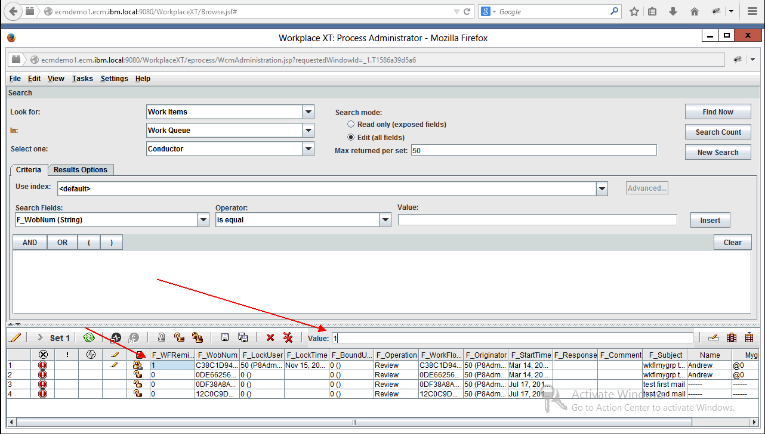This screenshot has width=765, height=434.
Task: Click the close parenthesis button
Action: (x=112, y=243)
